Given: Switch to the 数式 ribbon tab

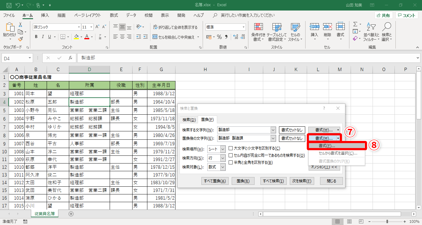Looking at the screenshot, I should pos(114,15).
